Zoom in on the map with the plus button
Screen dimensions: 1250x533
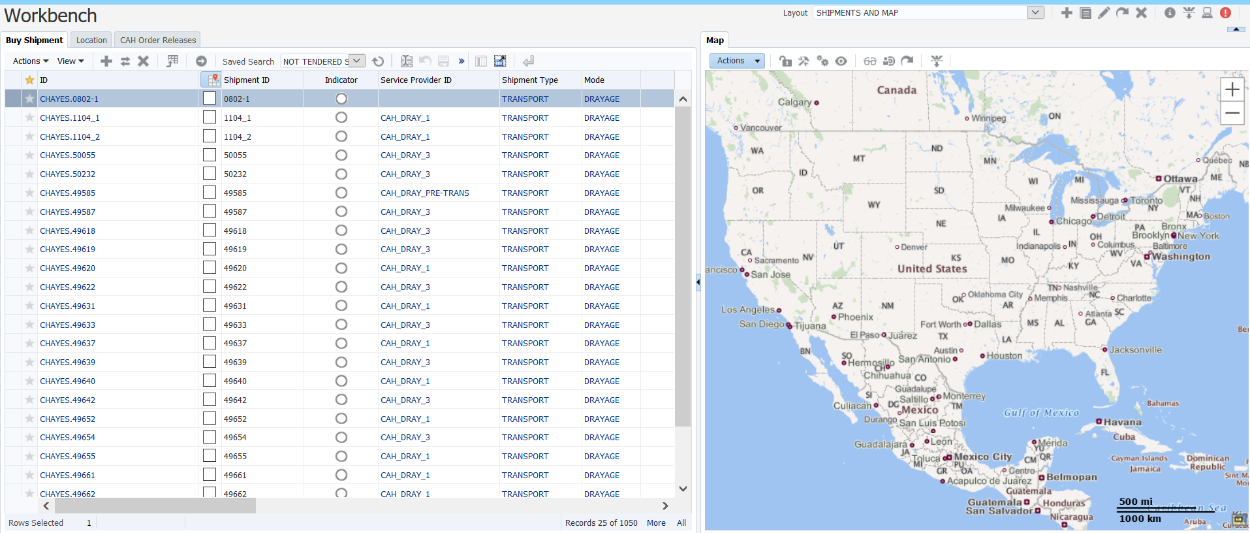coord(1232,89)
